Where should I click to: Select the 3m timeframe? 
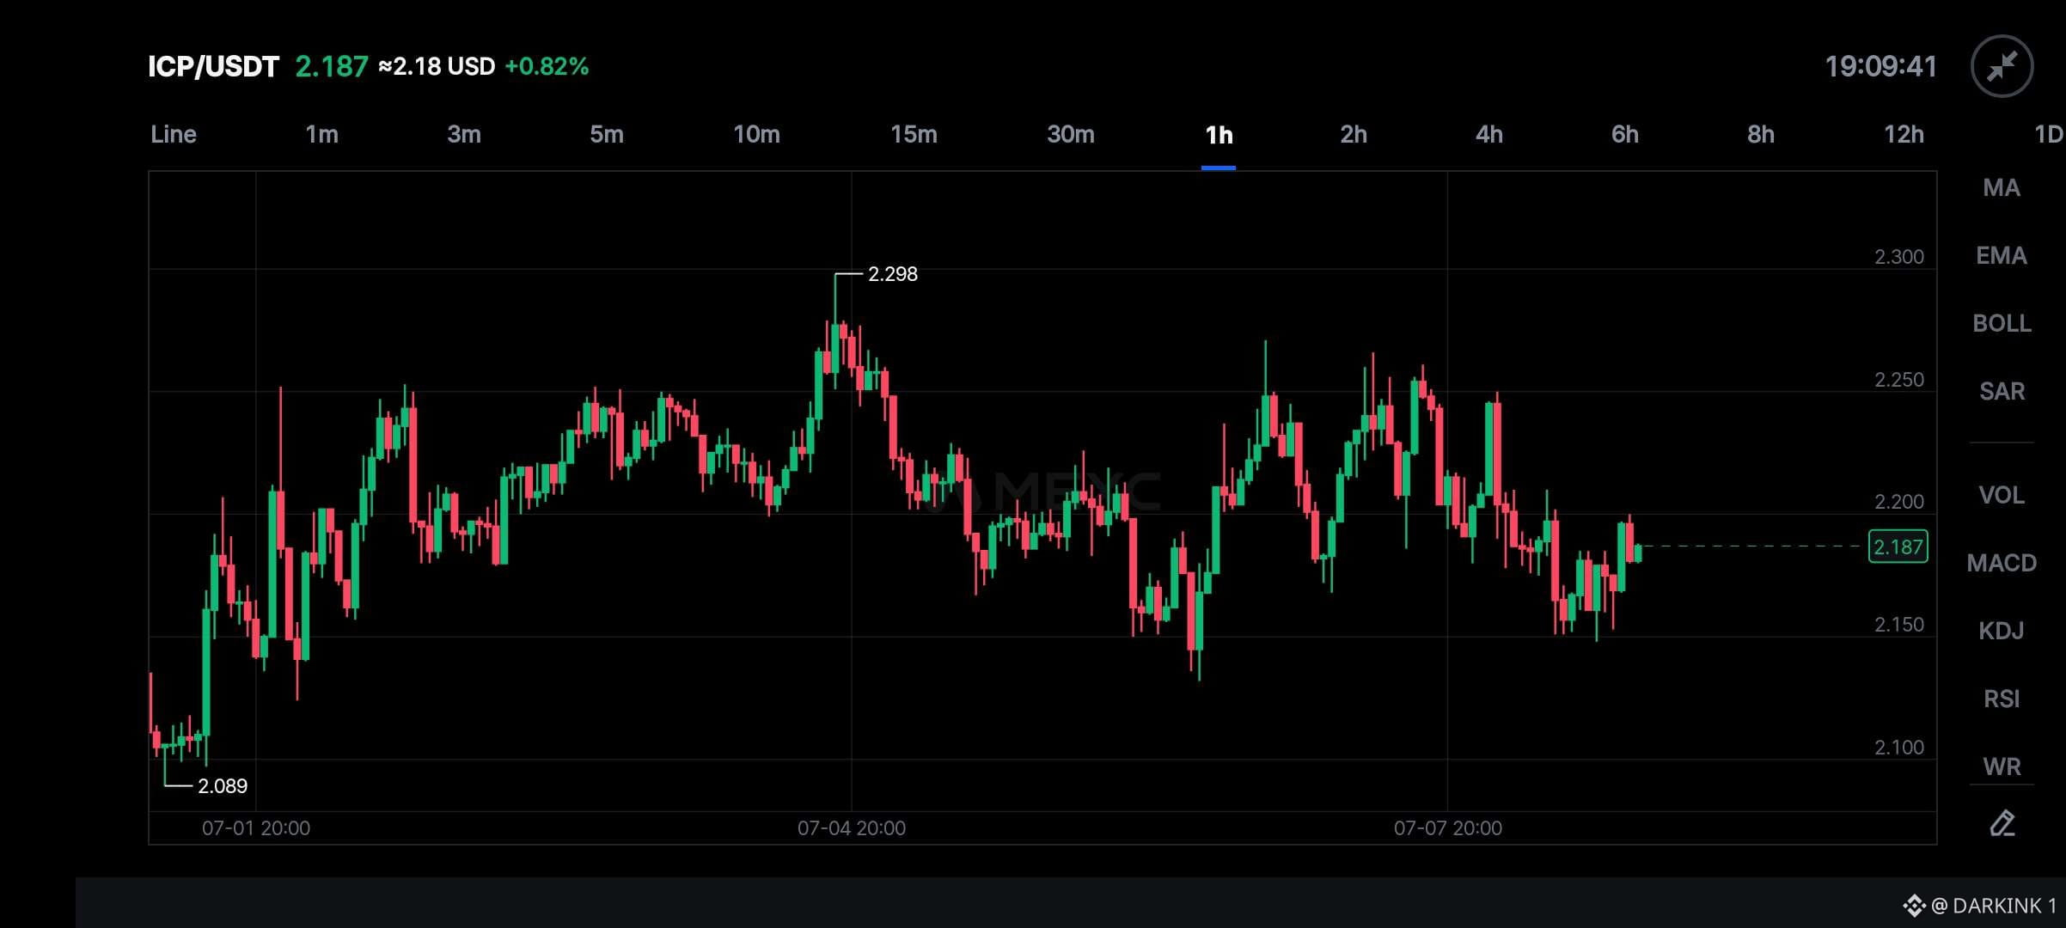tap(464, 134)
